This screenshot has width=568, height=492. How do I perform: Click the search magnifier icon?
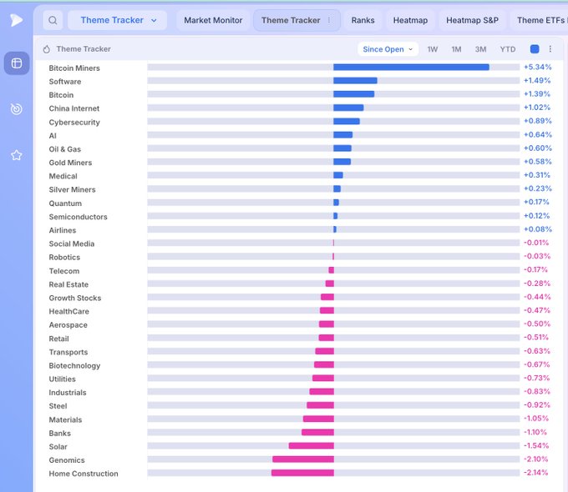(53, 20)
